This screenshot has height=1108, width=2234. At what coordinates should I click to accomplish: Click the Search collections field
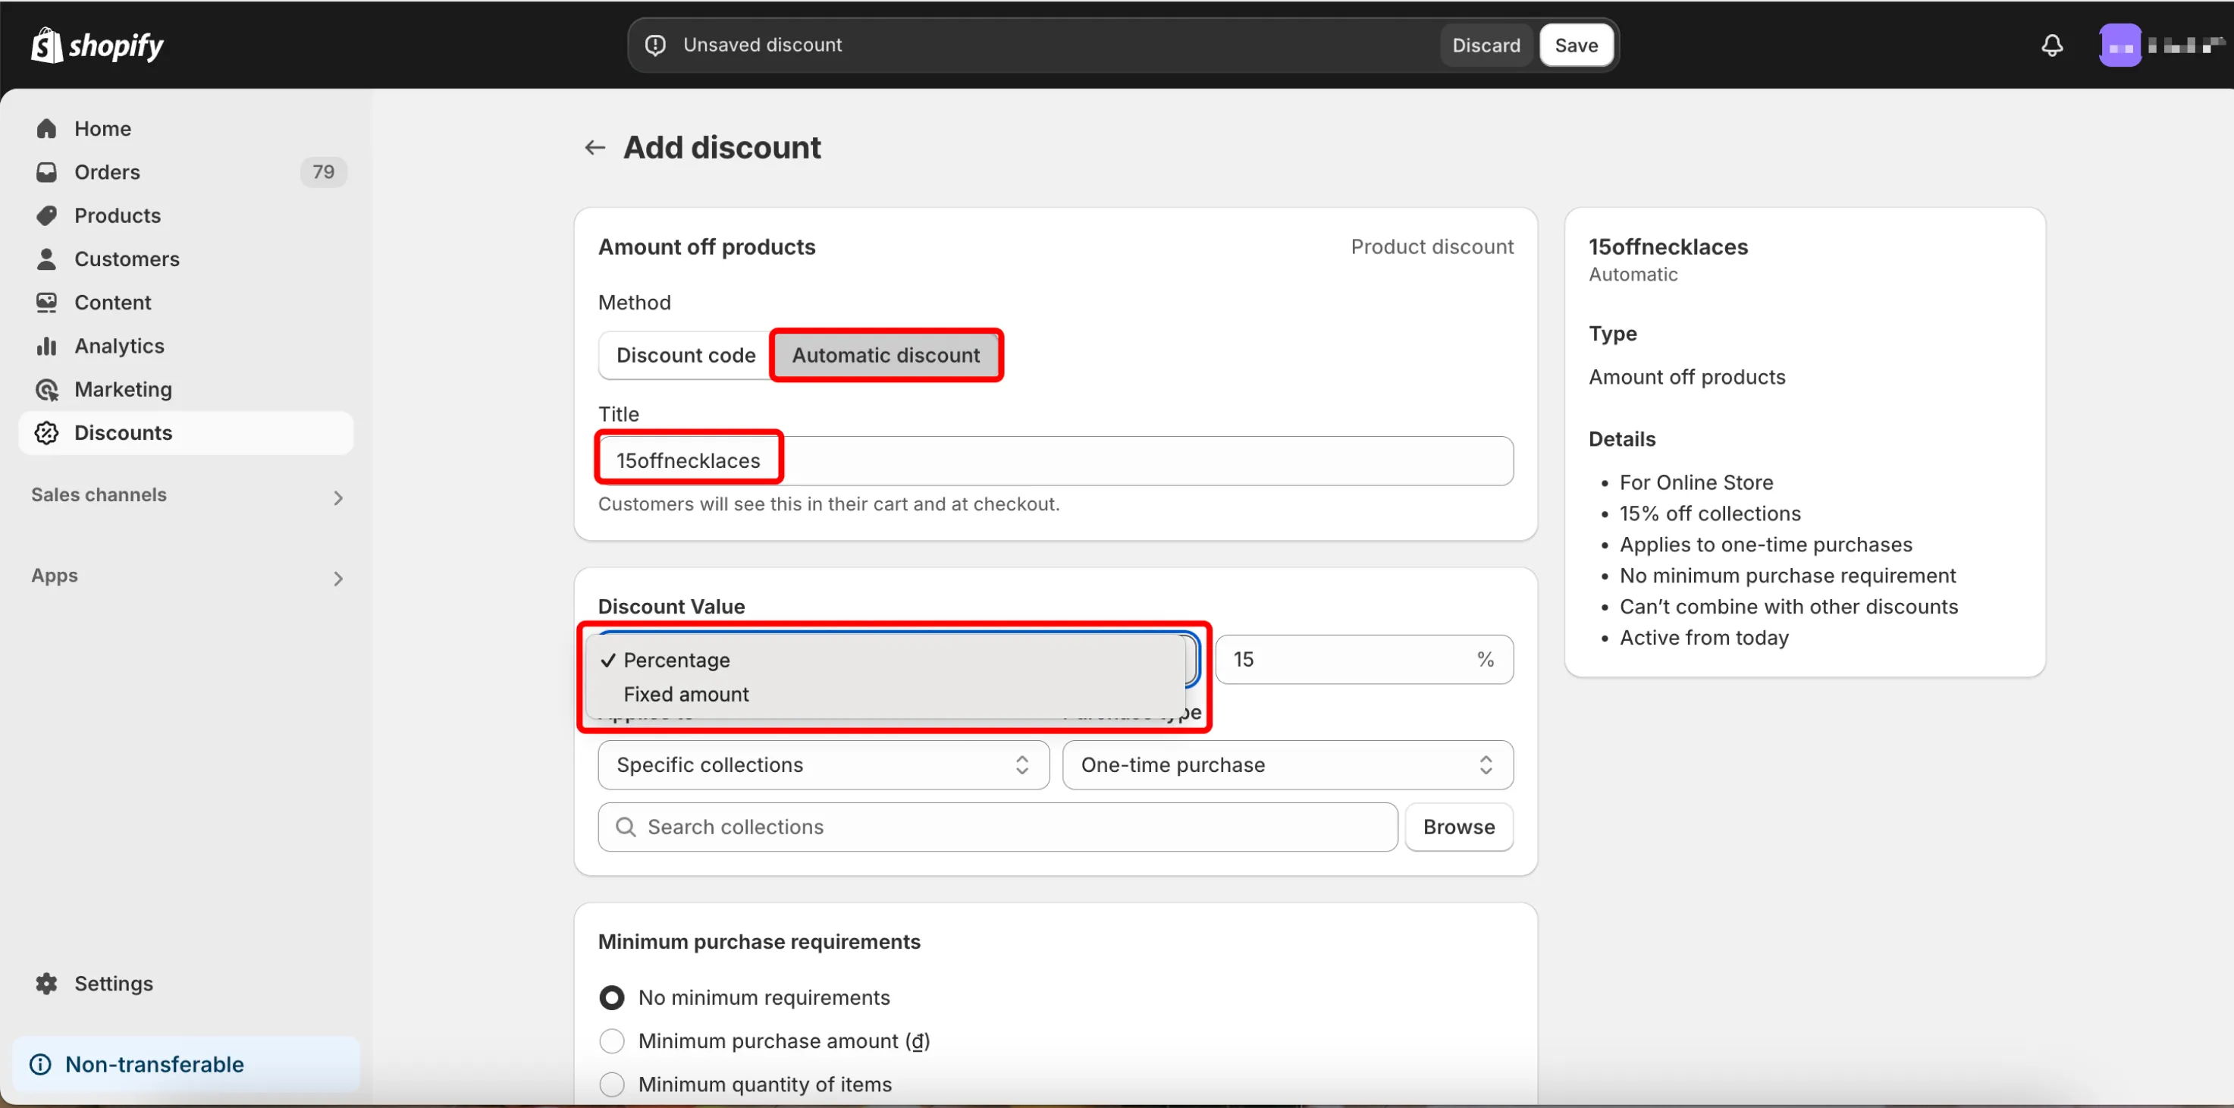tap(997, 826)
